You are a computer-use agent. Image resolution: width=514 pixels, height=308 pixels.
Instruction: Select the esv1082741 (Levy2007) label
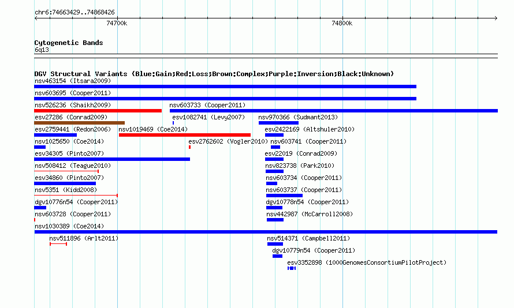point(208,117)
